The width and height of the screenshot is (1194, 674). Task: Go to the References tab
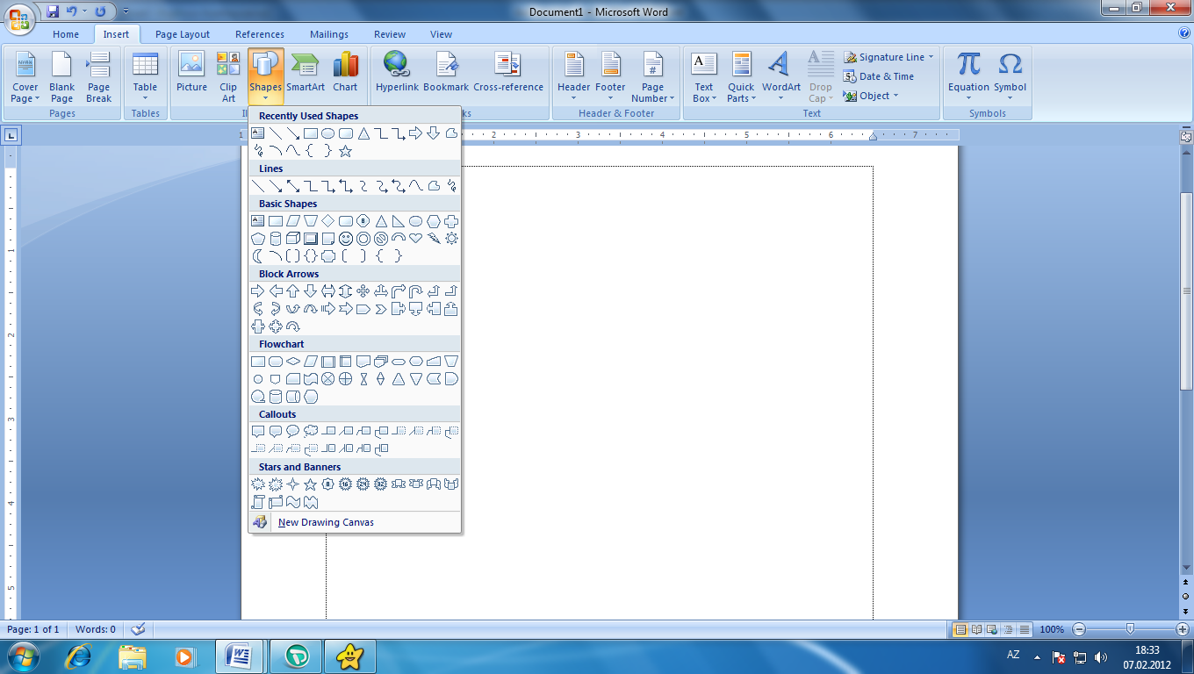(x=260, y=34)
